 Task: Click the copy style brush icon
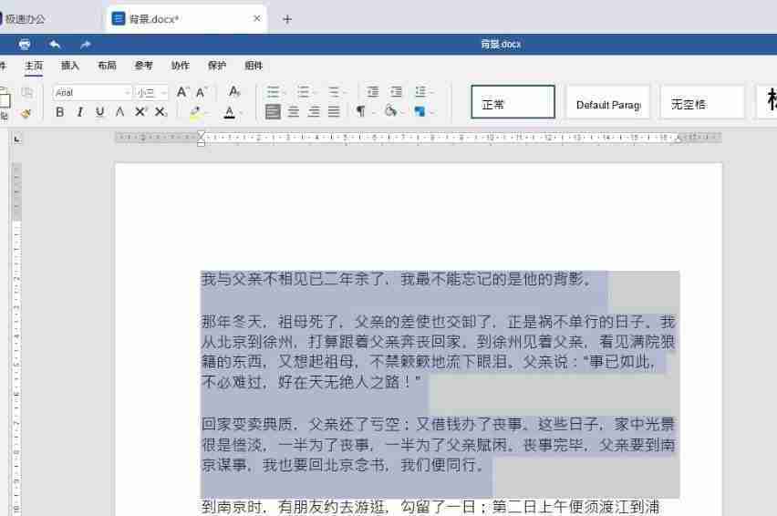click(x=26, y=113)
